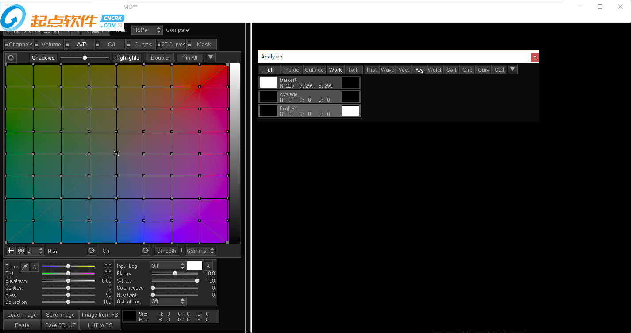
Task: Open the HSPe model dropdown
Action: 147,30
